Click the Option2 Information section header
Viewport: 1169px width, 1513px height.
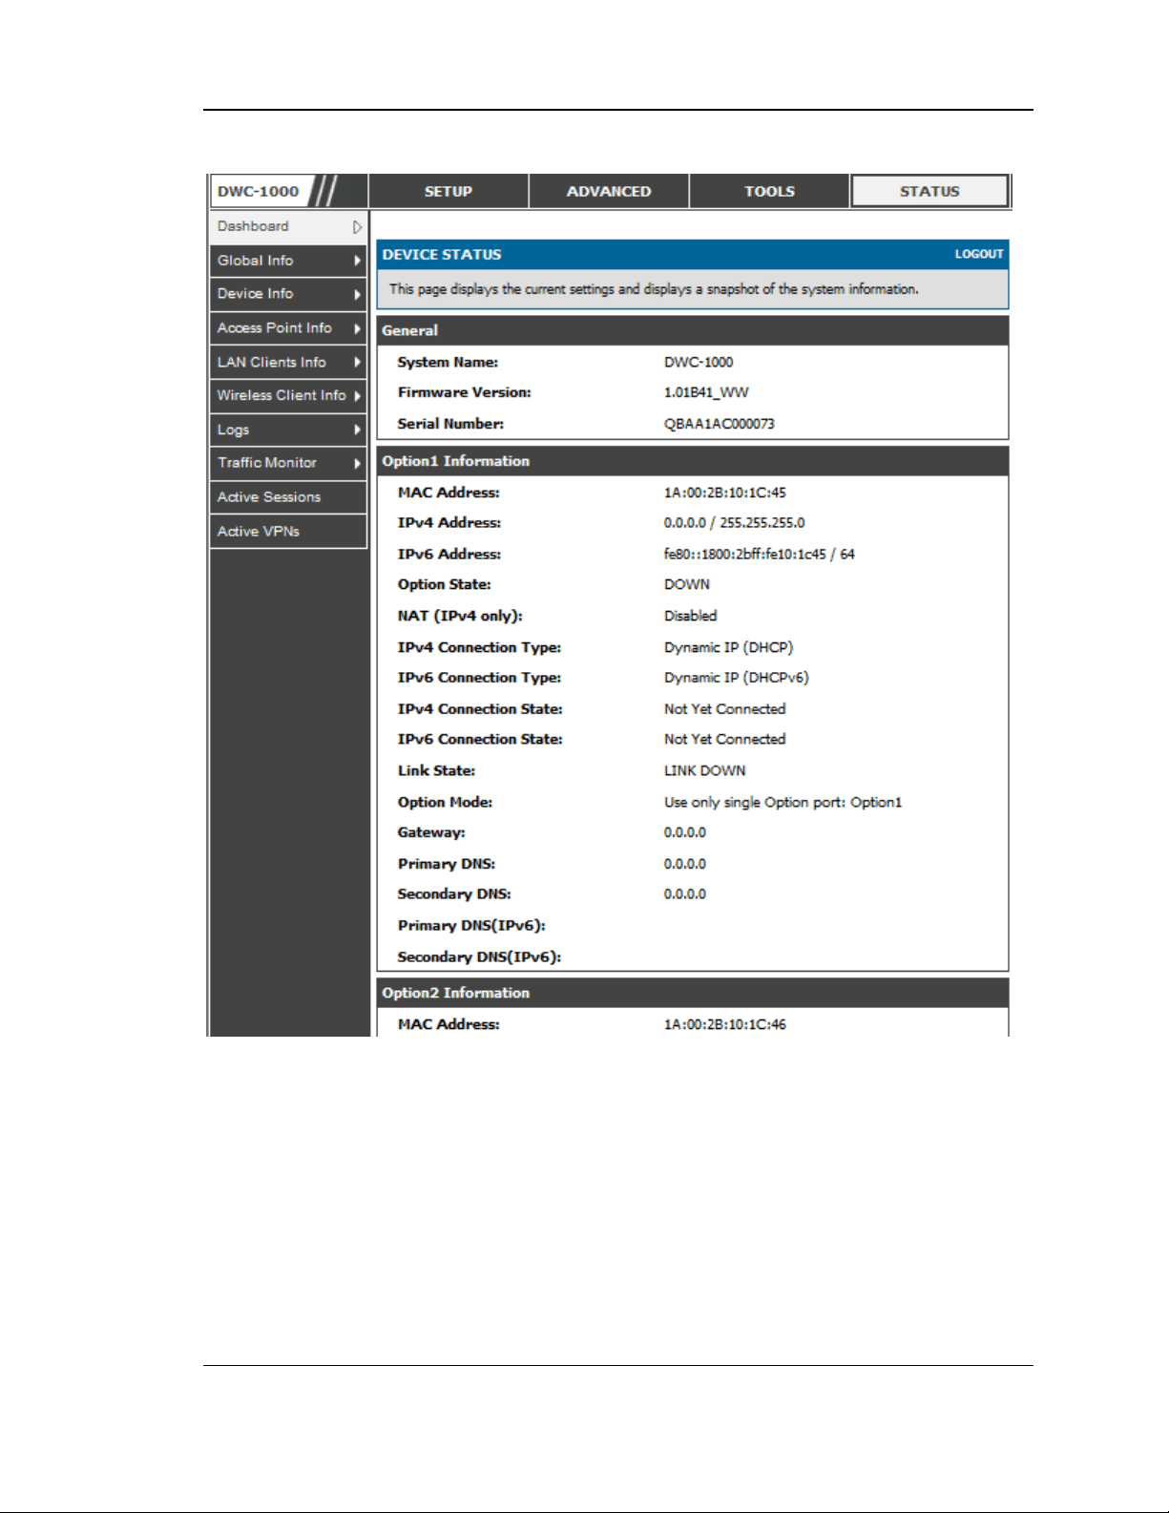click(x=693, y=993)
